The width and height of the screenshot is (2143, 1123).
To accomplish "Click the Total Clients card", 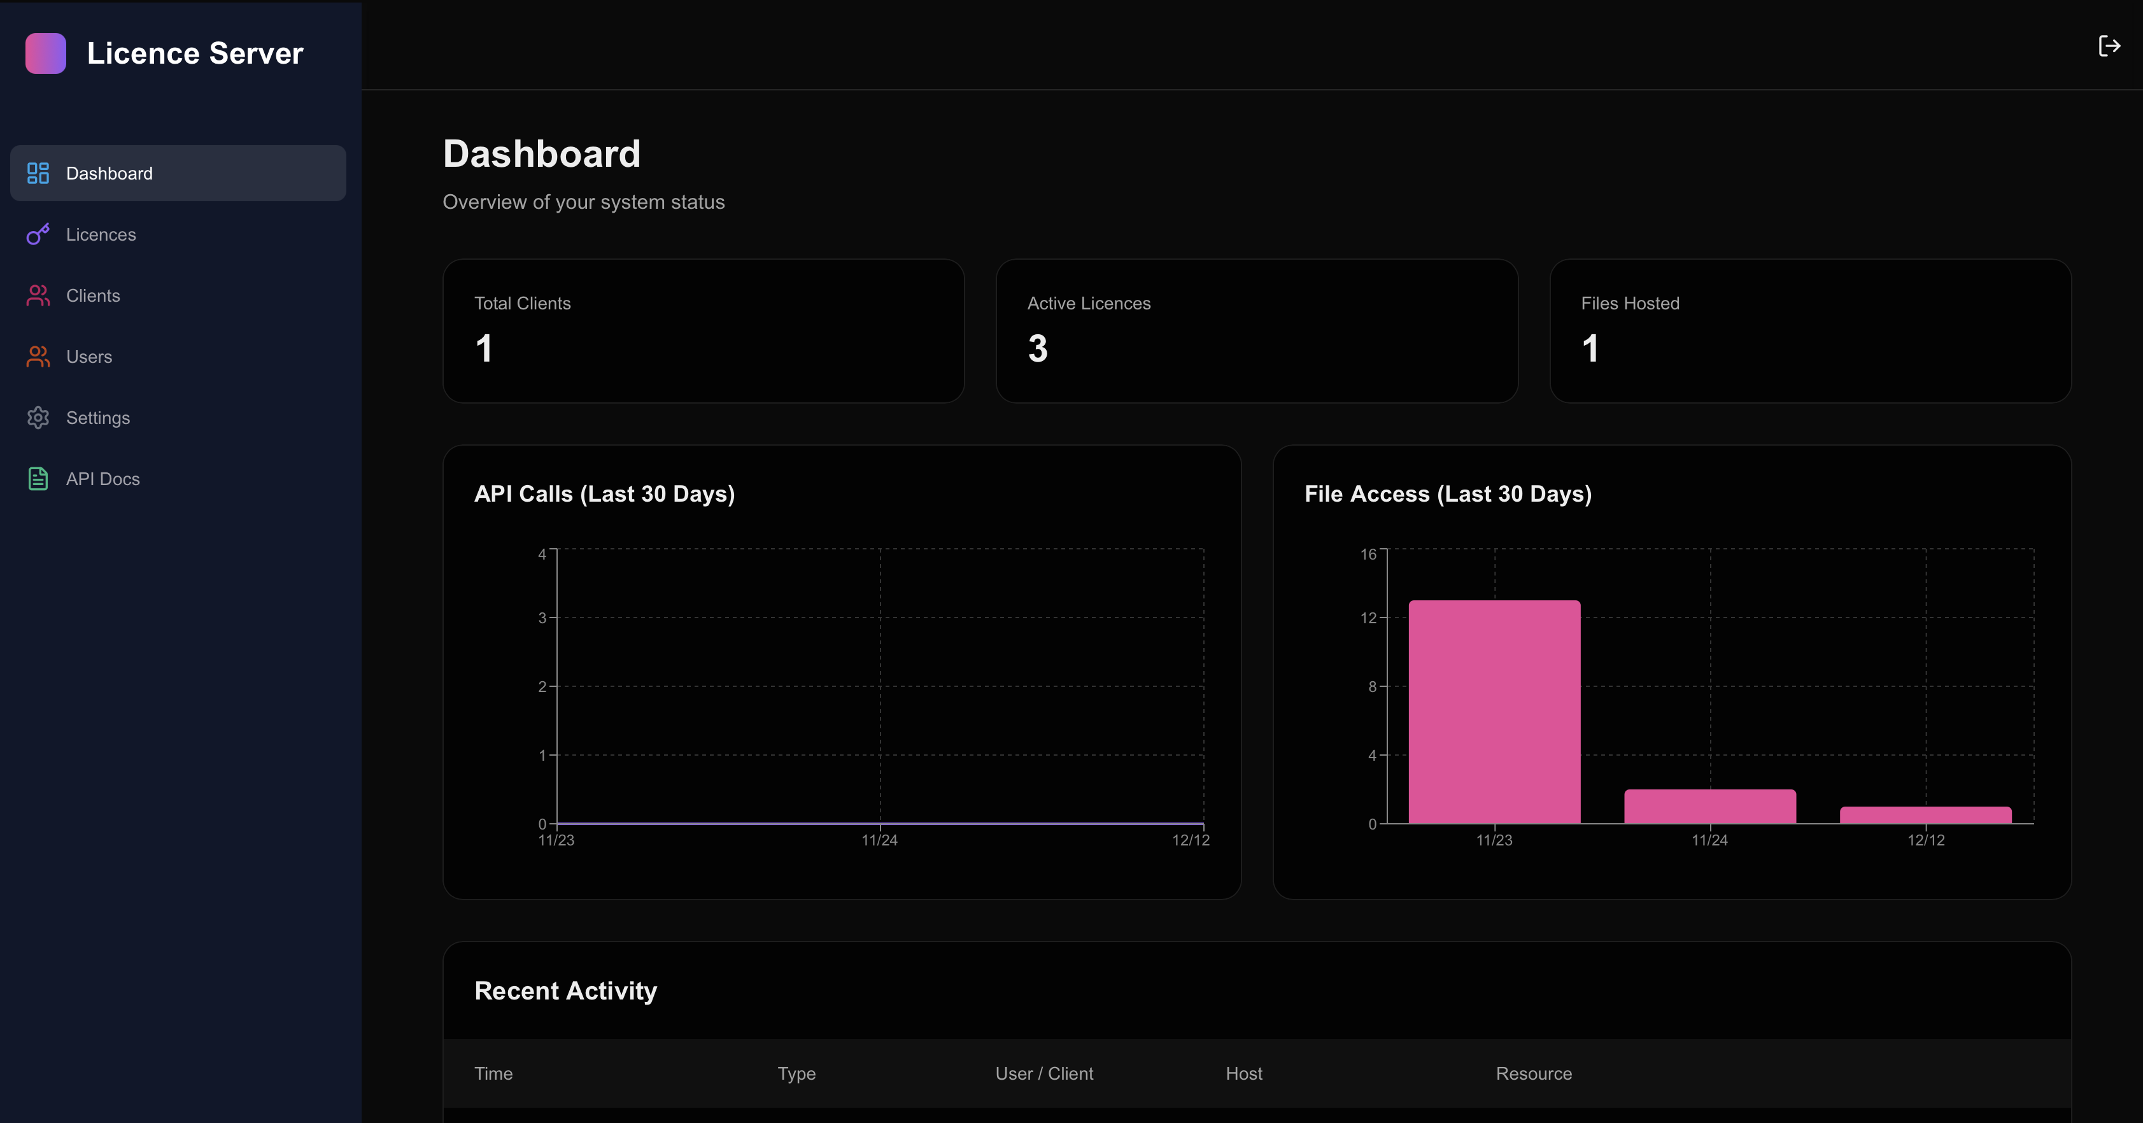I will (x=703, y=330).
